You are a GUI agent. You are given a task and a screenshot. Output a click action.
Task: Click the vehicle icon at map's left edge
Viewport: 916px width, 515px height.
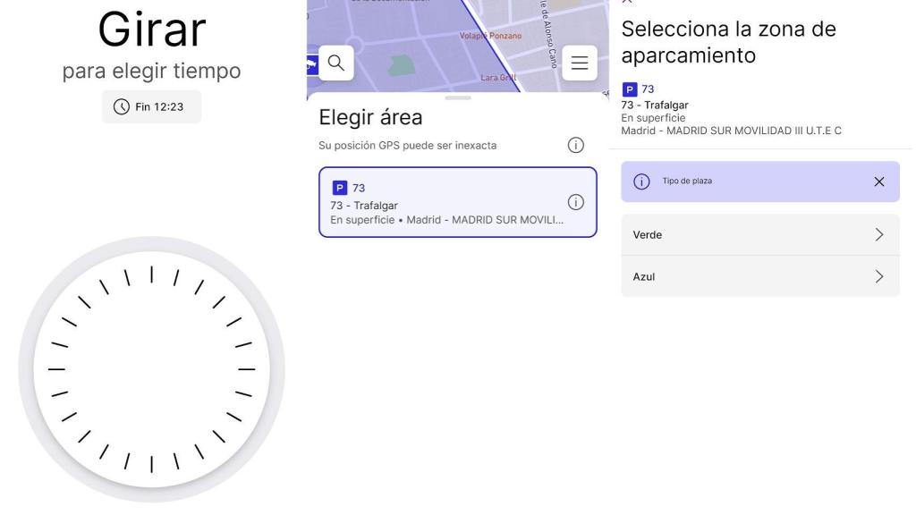point(311,63)
